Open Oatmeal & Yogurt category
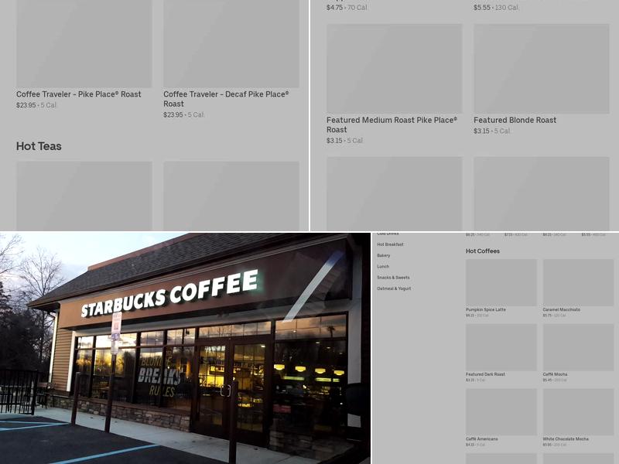Viewport: 619px width, 464px height. pos(394,288)
